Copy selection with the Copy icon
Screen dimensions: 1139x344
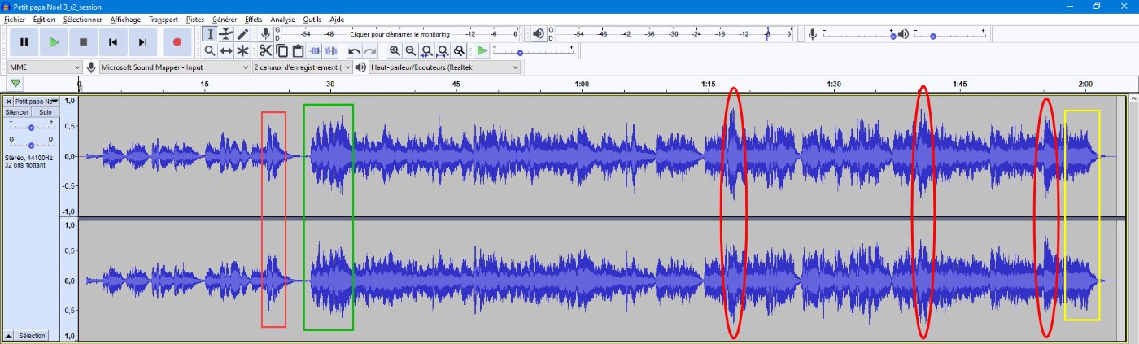[x=281, y=50]
